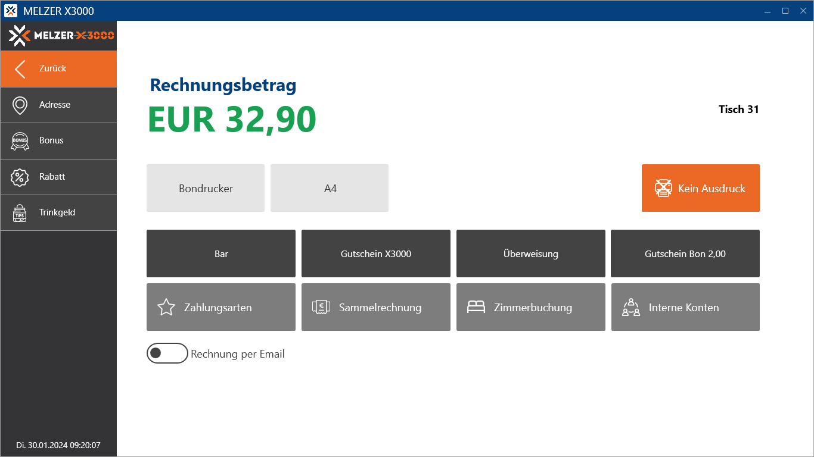
Task: Click the Trinkgeld tips jar icon
Action: [x=20, y=213]
